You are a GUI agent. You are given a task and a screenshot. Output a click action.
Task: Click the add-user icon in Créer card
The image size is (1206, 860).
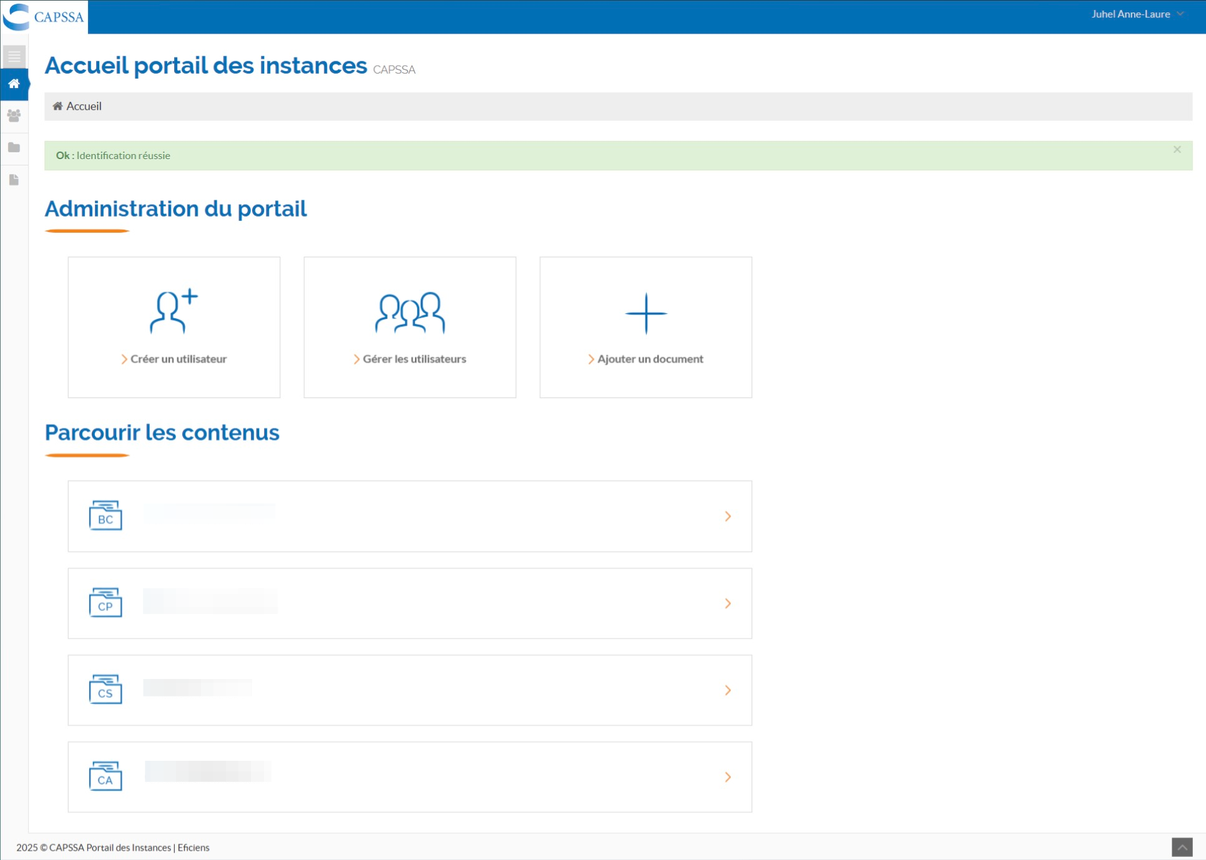174,311
